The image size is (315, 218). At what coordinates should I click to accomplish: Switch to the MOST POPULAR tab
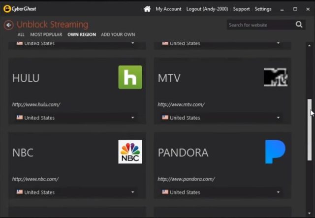point(46,34)
